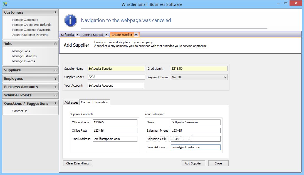Open Manage Credits And Refunds

(32, 25)
